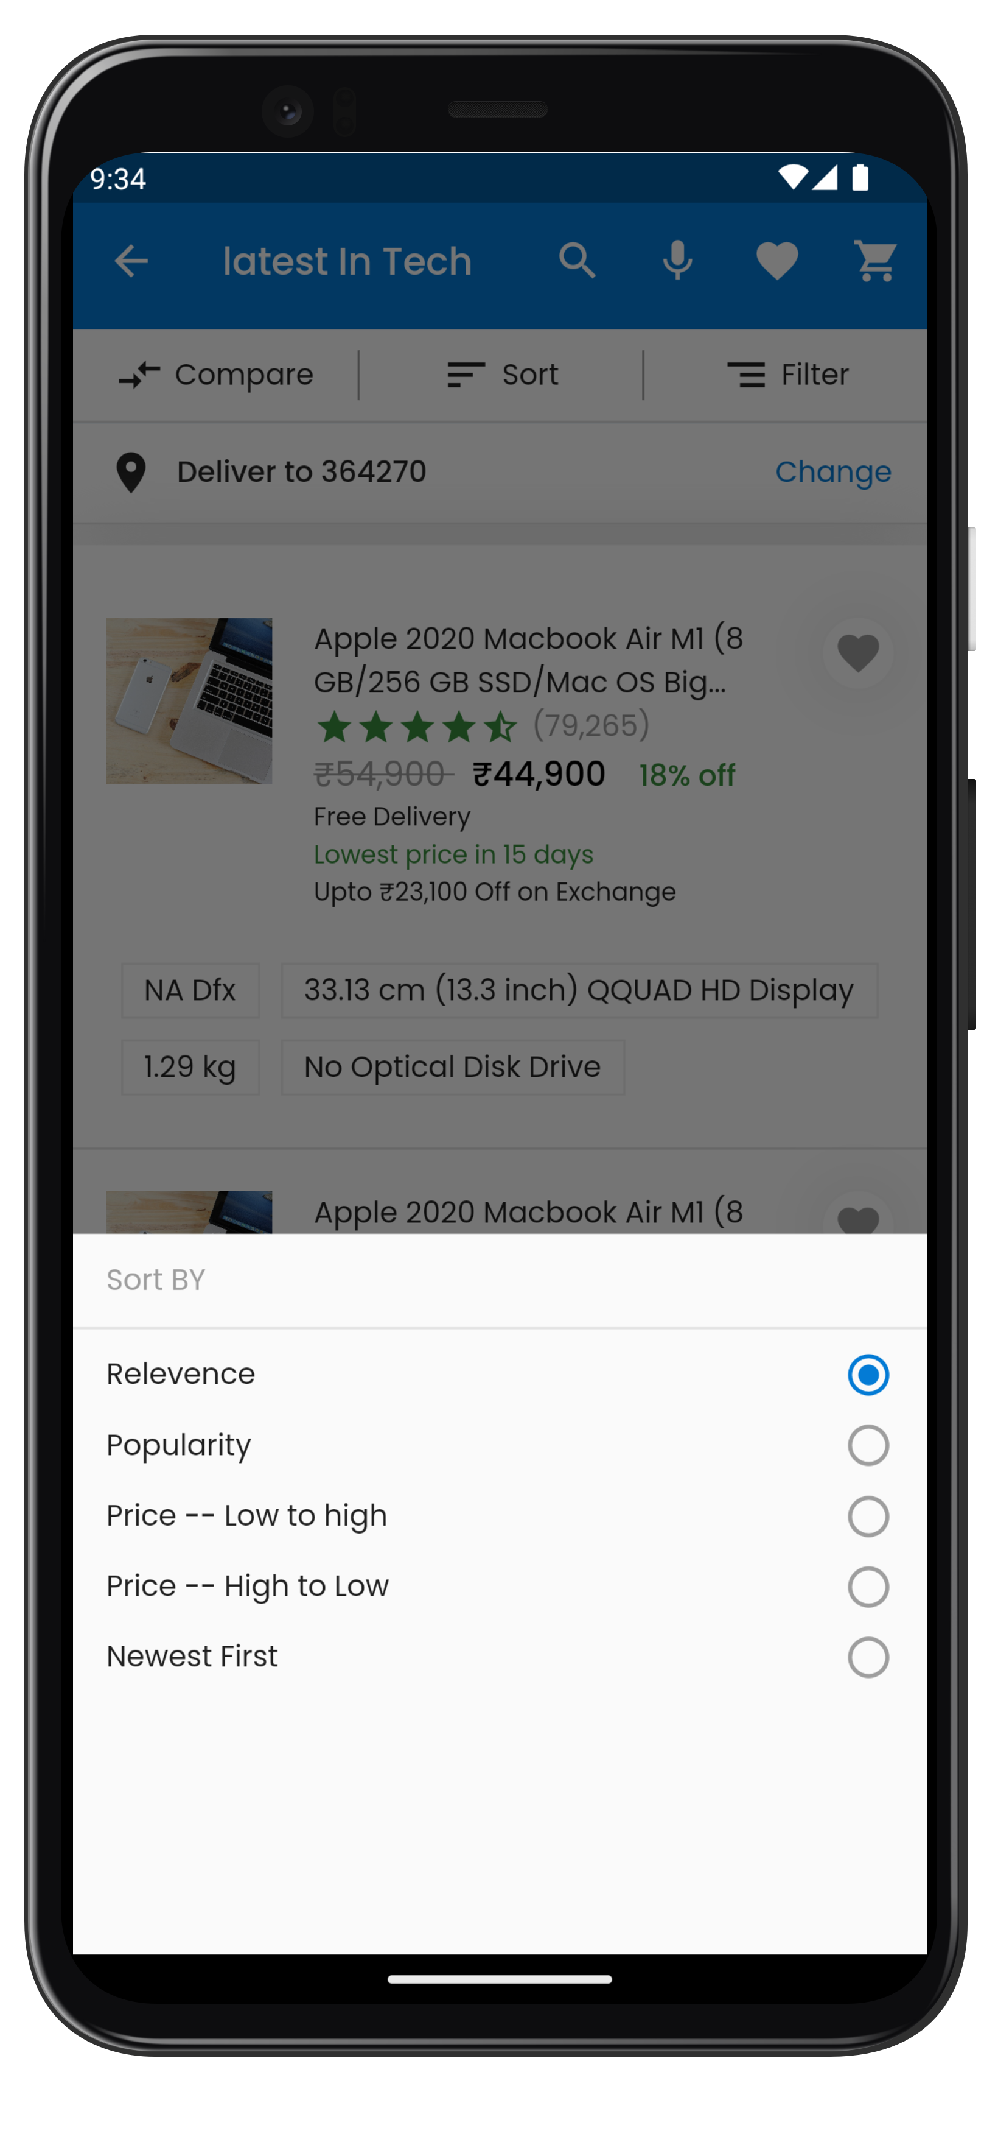The width and height of the screenshot is (998, 2156).
Task: Open Apple 2020 Macbook Air M1 title
Action: 528,660
